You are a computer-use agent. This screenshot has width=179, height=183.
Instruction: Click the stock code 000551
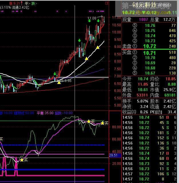165,5
